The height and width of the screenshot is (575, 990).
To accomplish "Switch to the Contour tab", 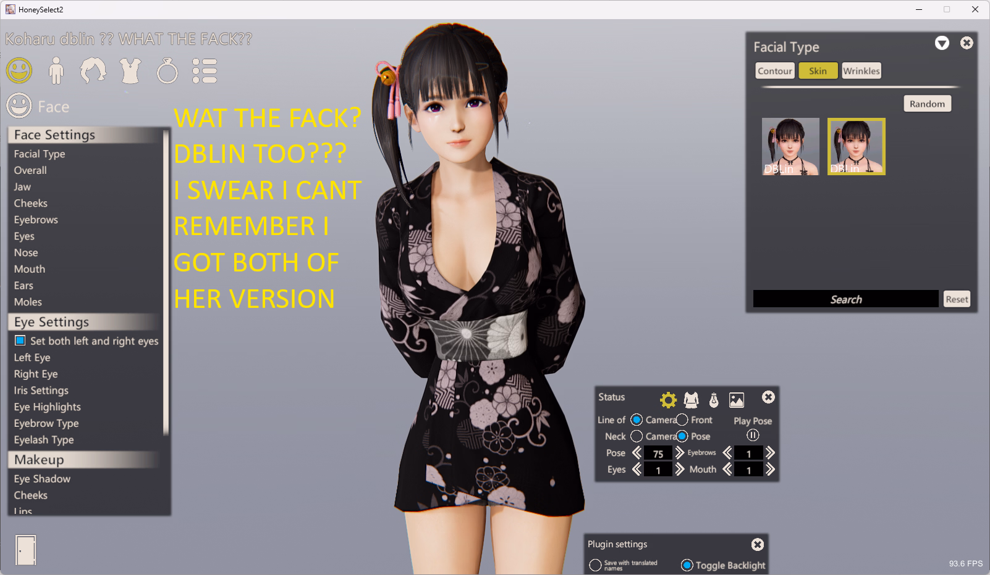I will coord(775,71).
